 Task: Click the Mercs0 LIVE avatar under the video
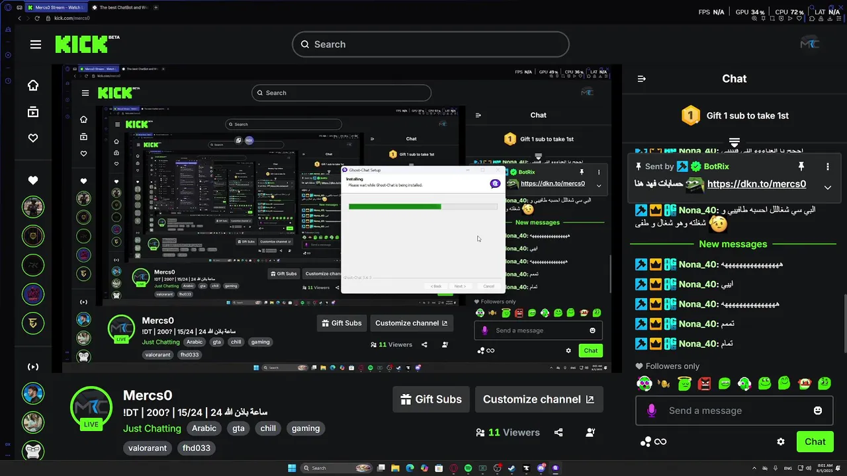point(92,408)
